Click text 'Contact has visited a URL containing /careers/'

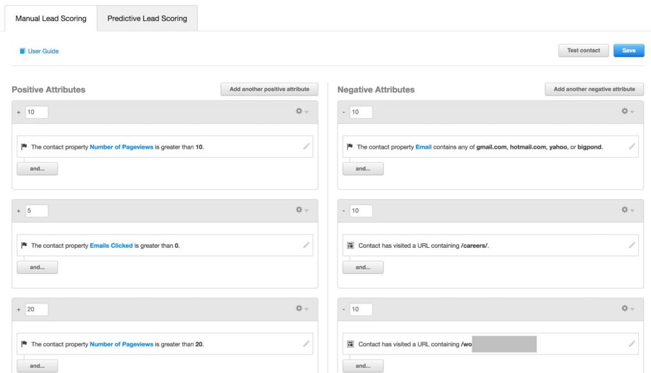coord(423,246)
